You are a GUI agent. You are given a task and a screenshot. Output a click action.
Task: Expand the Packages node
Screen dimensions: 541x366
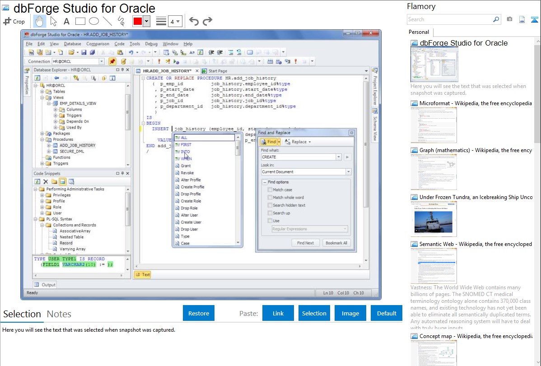coord(42,134)
